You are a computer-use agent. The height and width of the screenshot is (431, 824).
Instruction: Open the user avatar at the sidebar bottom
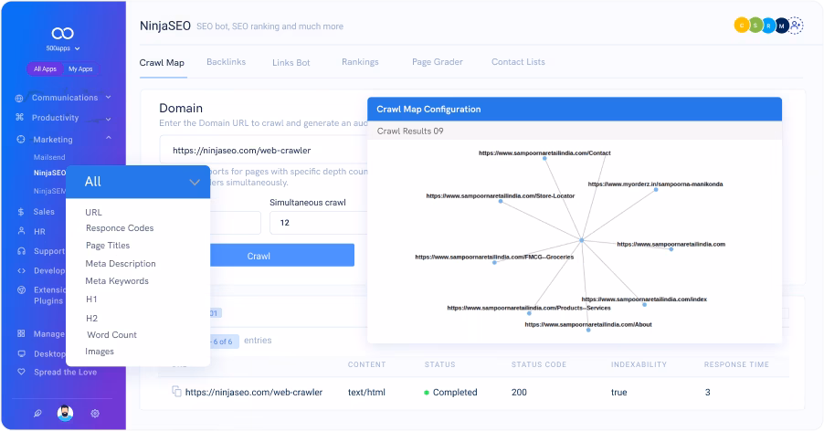click(x=64, y=413)
